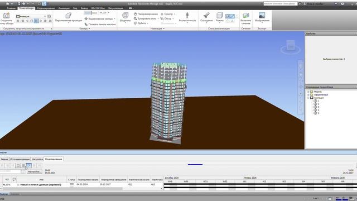The image size is (357, 201).
Task: Click the Refresh icon in quick access toolbar
Action: 40,4
